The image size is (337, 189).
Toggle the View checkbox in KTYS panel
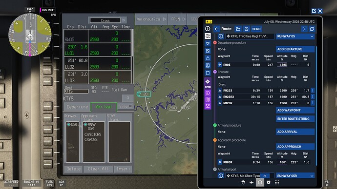coord(130,106)
